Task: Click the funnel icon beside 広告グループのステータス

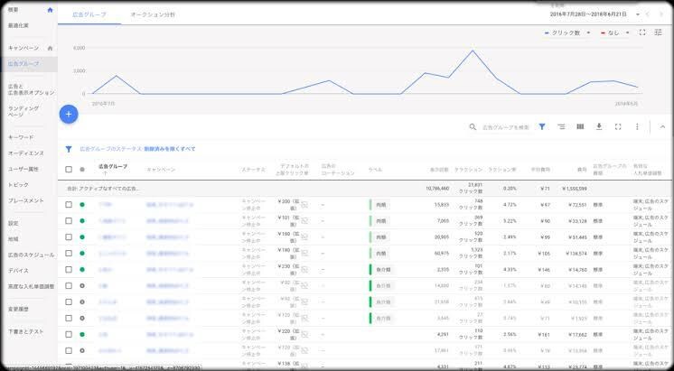Action: [x=69, y=149]
